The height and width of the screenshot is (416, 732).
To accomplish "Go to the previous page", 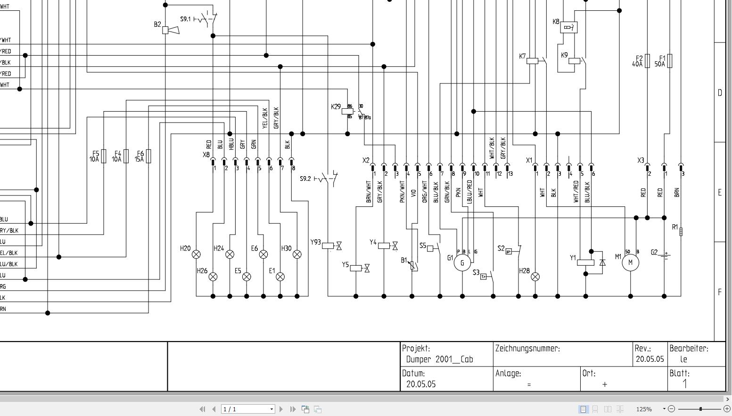I will 214,409.
